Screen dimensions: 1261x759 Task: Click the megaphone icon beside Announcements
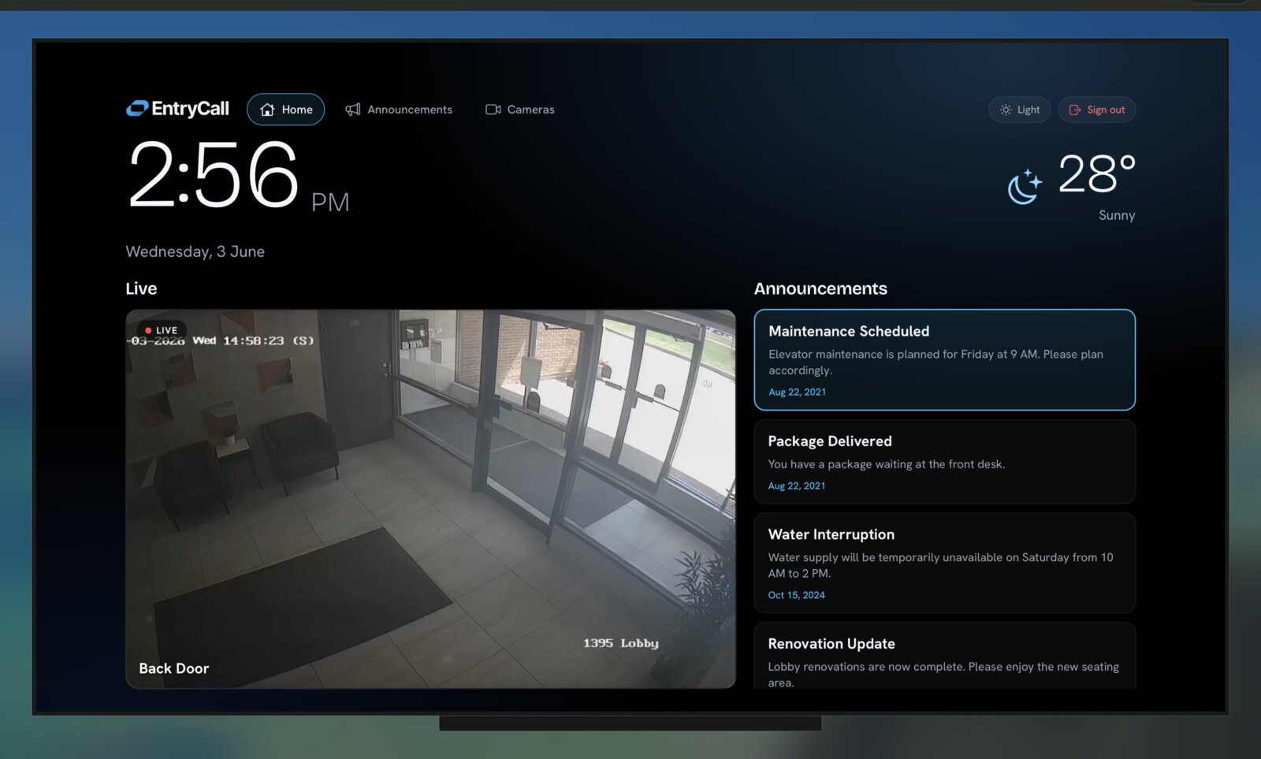point(353,110)
